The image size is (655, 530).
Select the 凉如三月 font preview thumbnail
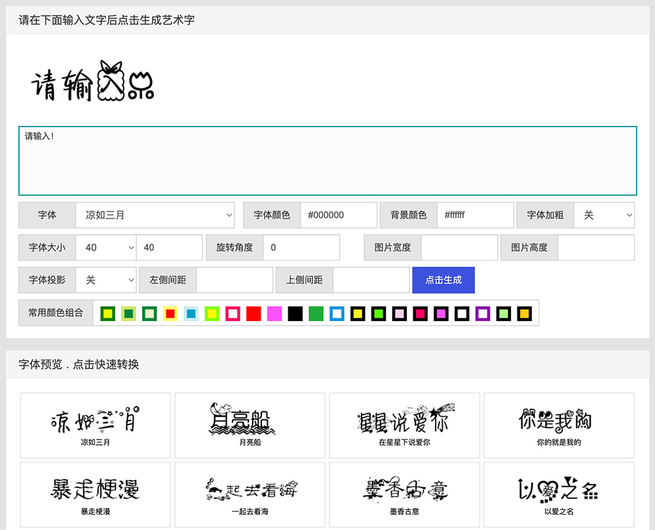tap(95, 425)
